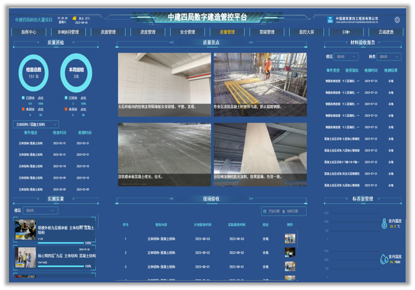Expand the 主体结构/混凝土结构 dropdown
The image size is (415, 290).
pos(36,124)
